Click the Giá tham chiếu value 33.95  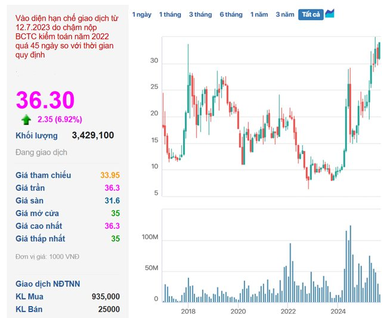coord(110,175)
